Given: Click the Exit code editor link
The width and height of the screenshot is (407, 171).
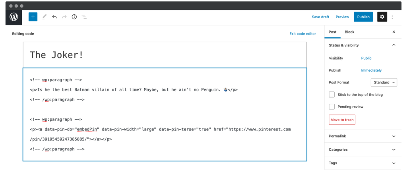Looking at the screenshot, I should 302,34.
